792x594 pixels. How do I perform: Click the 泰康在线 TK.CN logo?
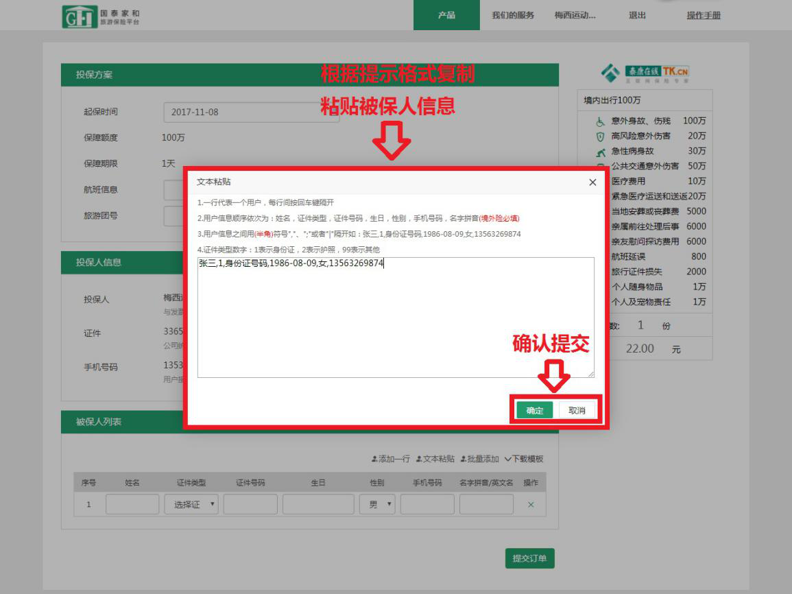click(645, 72)
